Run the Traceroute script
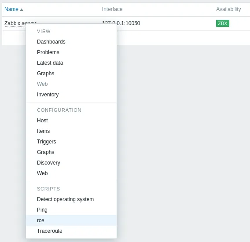Viewport: 250px width, 242px height. (50, 231)
